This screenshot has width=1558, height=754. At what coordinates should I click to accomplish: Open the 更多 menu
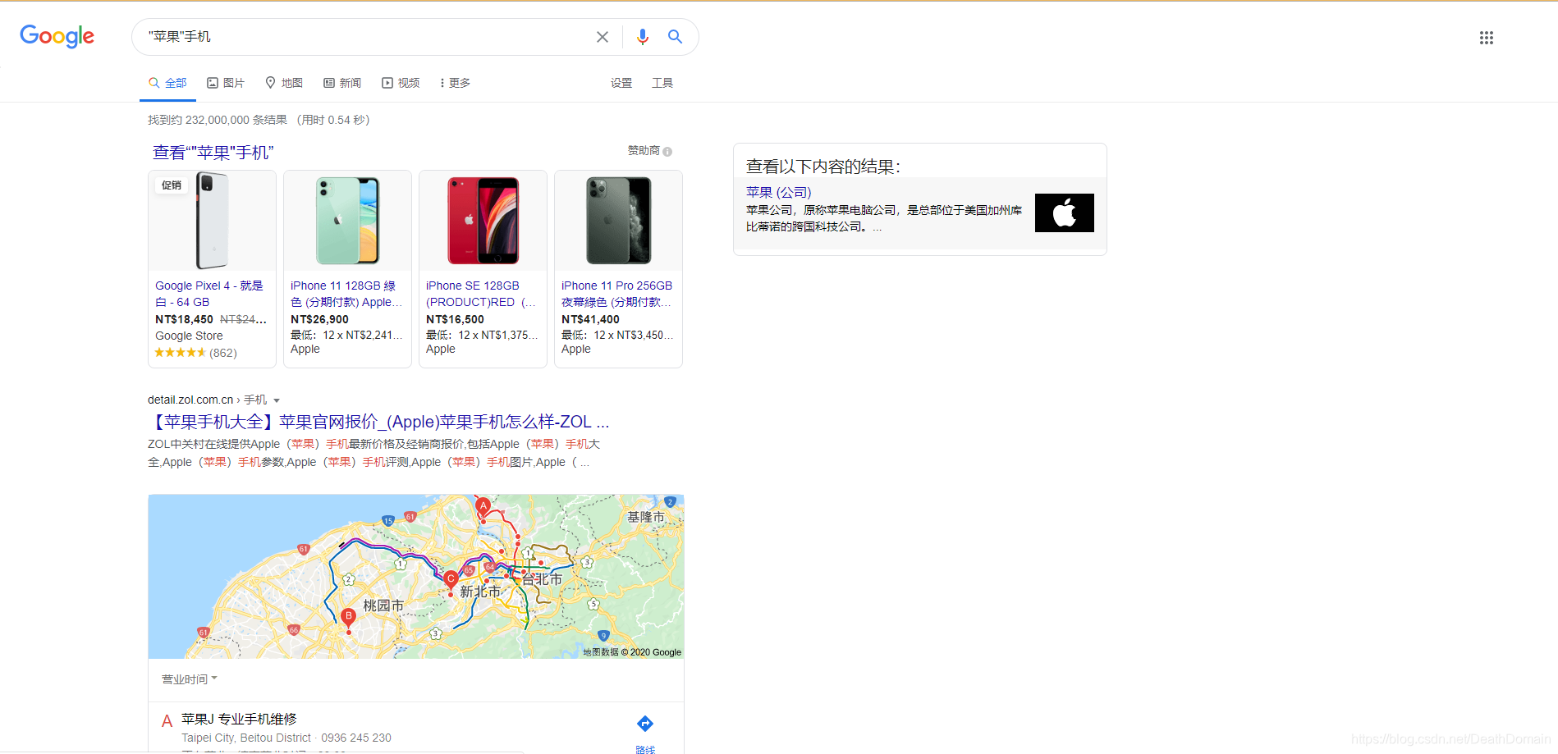point(456,83)
